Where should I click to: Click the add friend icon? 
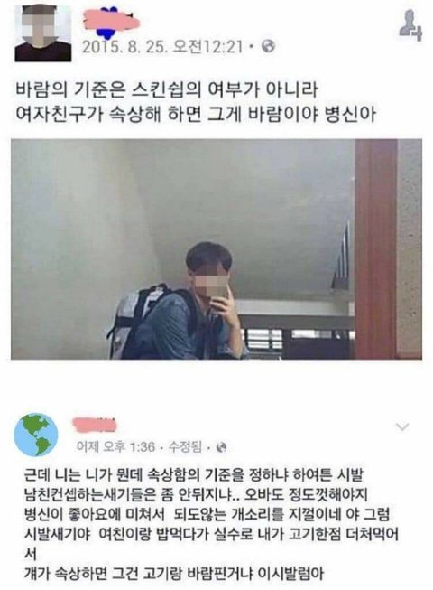pyautogui.click(x=410, y=25)
